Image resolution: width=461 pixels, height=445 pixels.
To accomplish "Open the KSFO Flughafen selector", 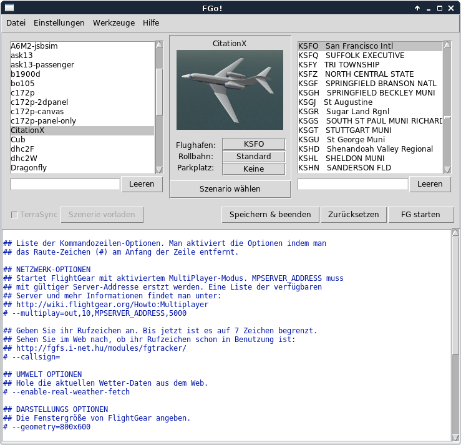I will (x=254, y=144).
